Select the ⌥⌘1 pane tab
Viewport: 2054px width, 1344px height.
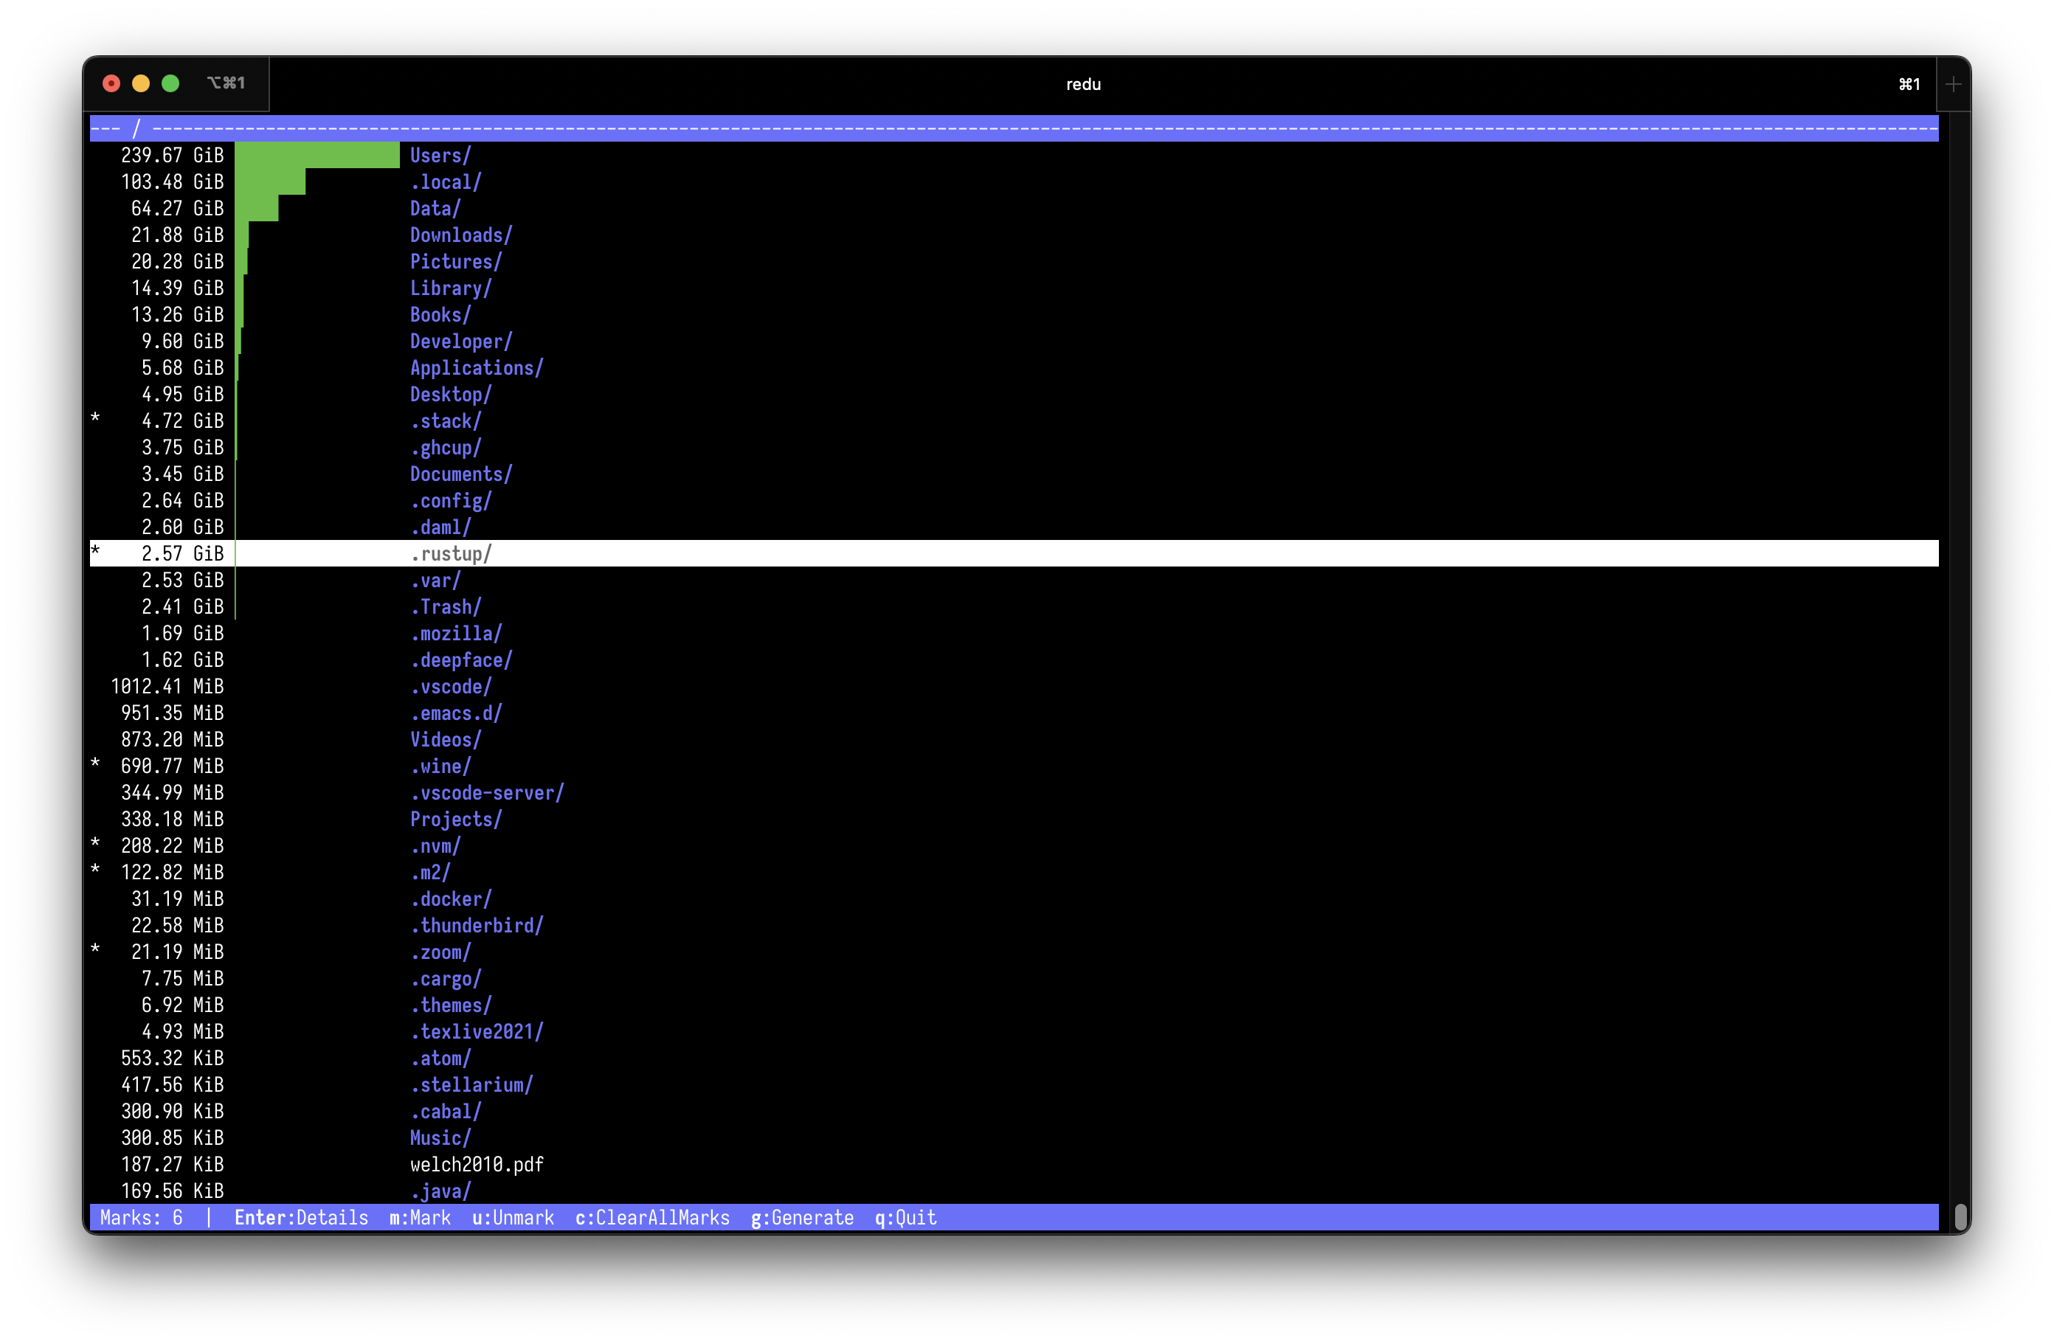click(x=226, y=83)
